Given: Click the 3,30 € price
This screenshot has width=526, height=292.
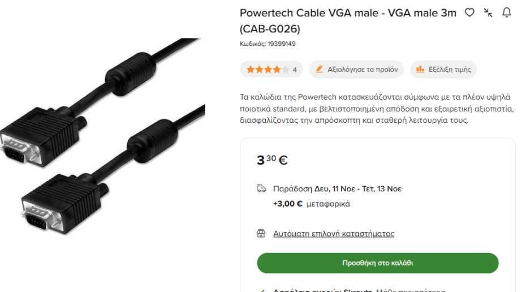Looking at the screenshot, I should pyautogui.click(x=272, y=160).
